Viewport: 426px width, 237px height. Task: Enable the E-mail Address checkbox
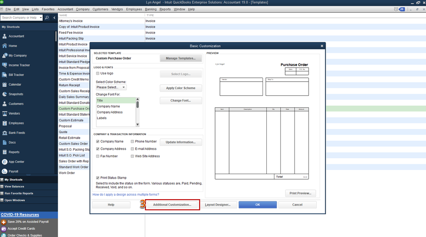click(x=132, y=148)
